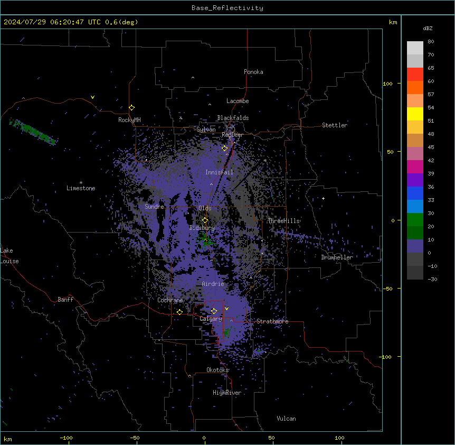
Task: Click the Lake Louise label
Action: coord(10,256)
